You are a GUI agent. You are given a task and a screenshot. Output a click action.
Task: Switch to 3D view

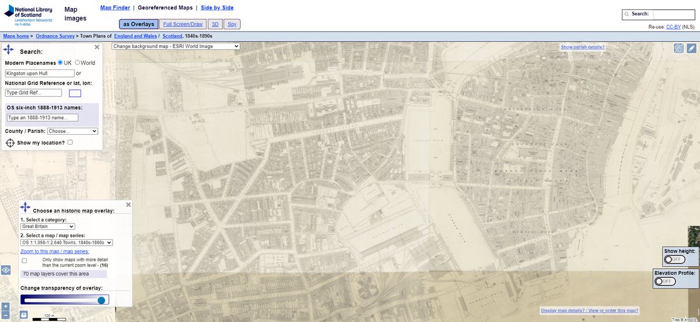(215, 24)
